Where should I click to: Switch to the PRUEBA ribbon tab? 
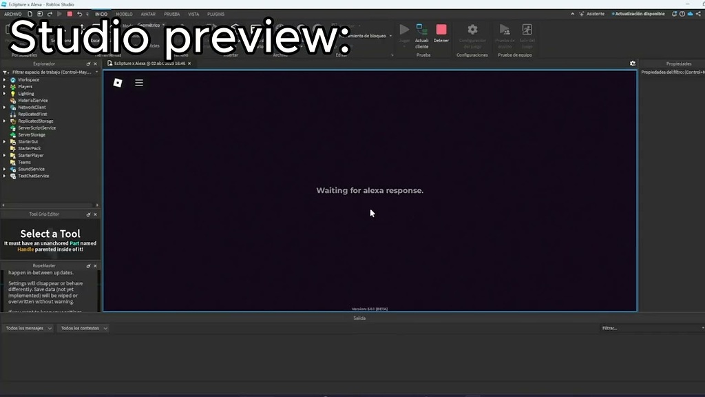coord(171,14)
